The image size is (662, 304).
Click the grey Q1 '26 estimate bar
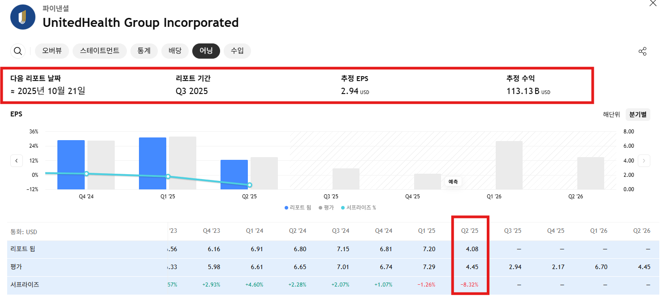[509, 165]
